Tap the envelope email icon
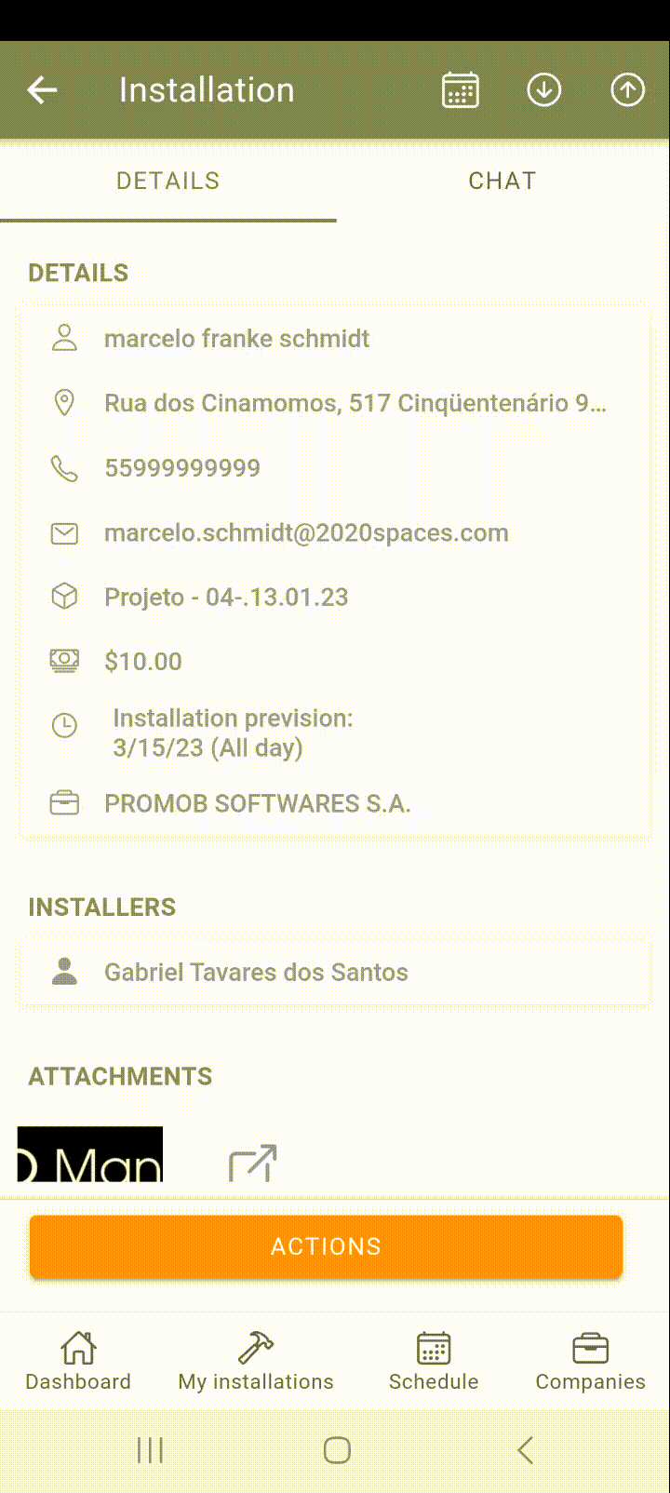Image resolution: width=670 pixels, height=1493 pixels. [x=64, y=533]
